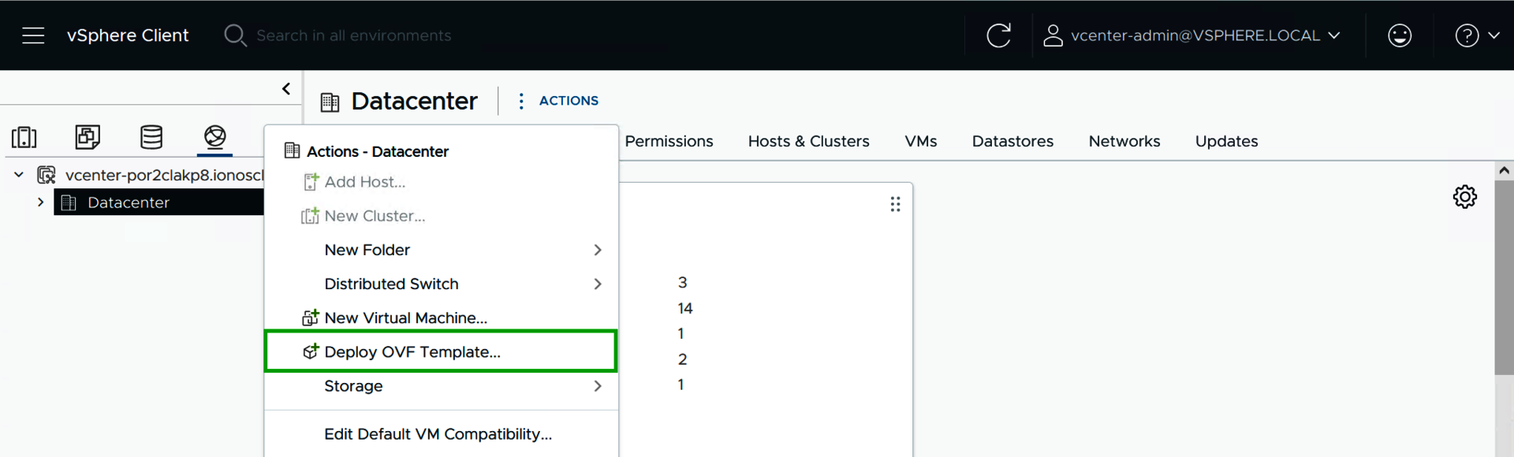
Task: Open the settings gear icon
Action: click(x=1464, y=197)
